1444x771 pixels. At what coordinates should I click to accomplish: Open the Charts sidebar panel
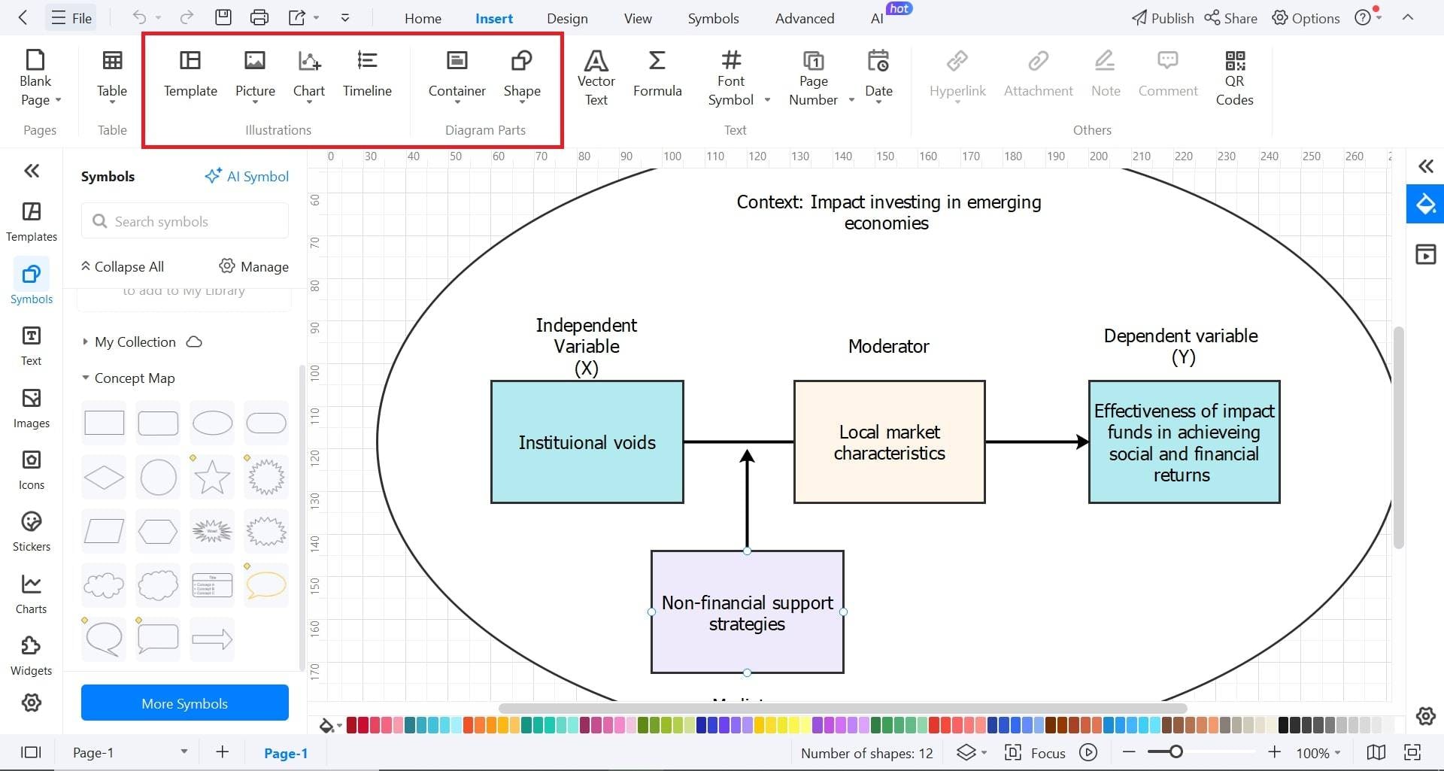[32, 594]
